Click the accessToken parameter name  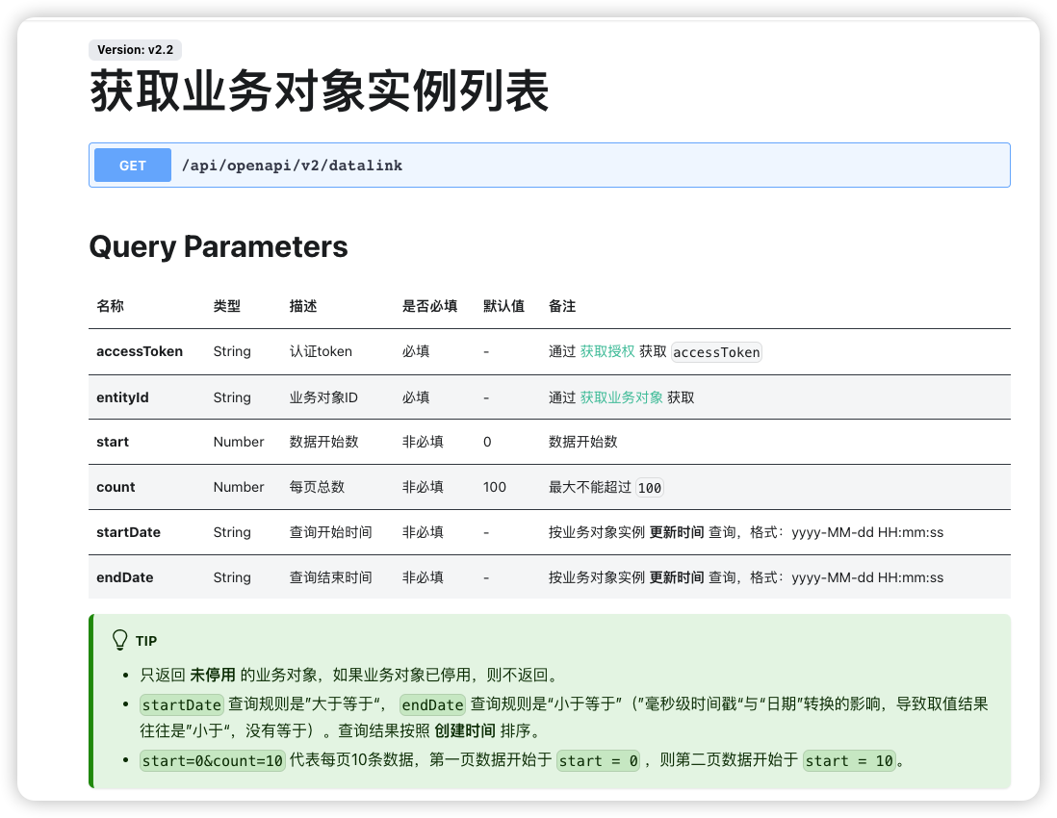tap(140, 351)
